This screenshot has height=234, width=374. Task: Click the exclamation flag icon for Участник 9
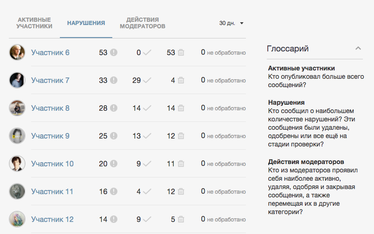click(x=114, y=136)
